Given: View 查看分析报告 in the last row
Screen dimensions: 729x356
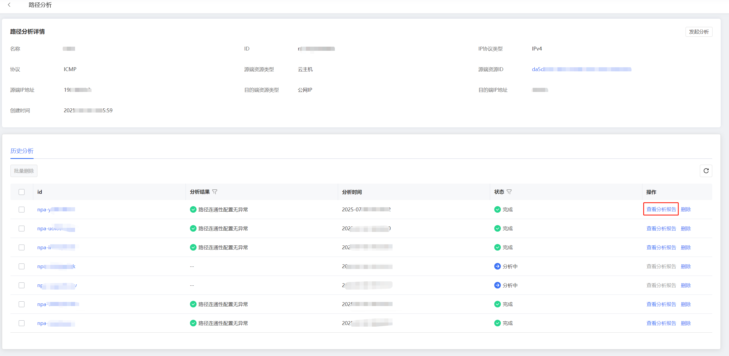Looking at the screenshot, I should (661, 323).
